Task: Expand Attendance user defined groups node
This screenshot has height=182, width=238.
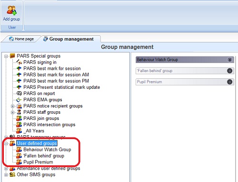Action: [x=6, y=169]
